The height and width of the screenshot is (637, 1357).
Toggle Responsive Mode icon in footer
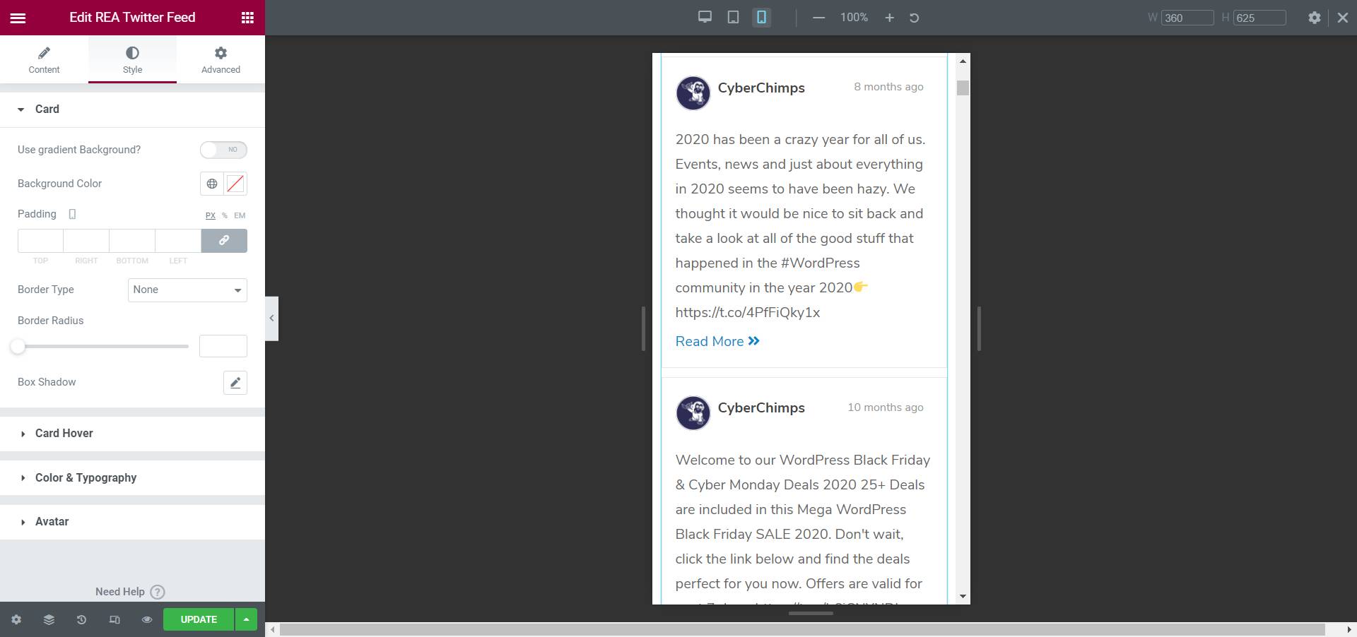(x=114, y=619)
